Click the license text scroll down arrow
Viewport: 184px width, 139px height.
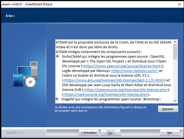click(175, 101)
